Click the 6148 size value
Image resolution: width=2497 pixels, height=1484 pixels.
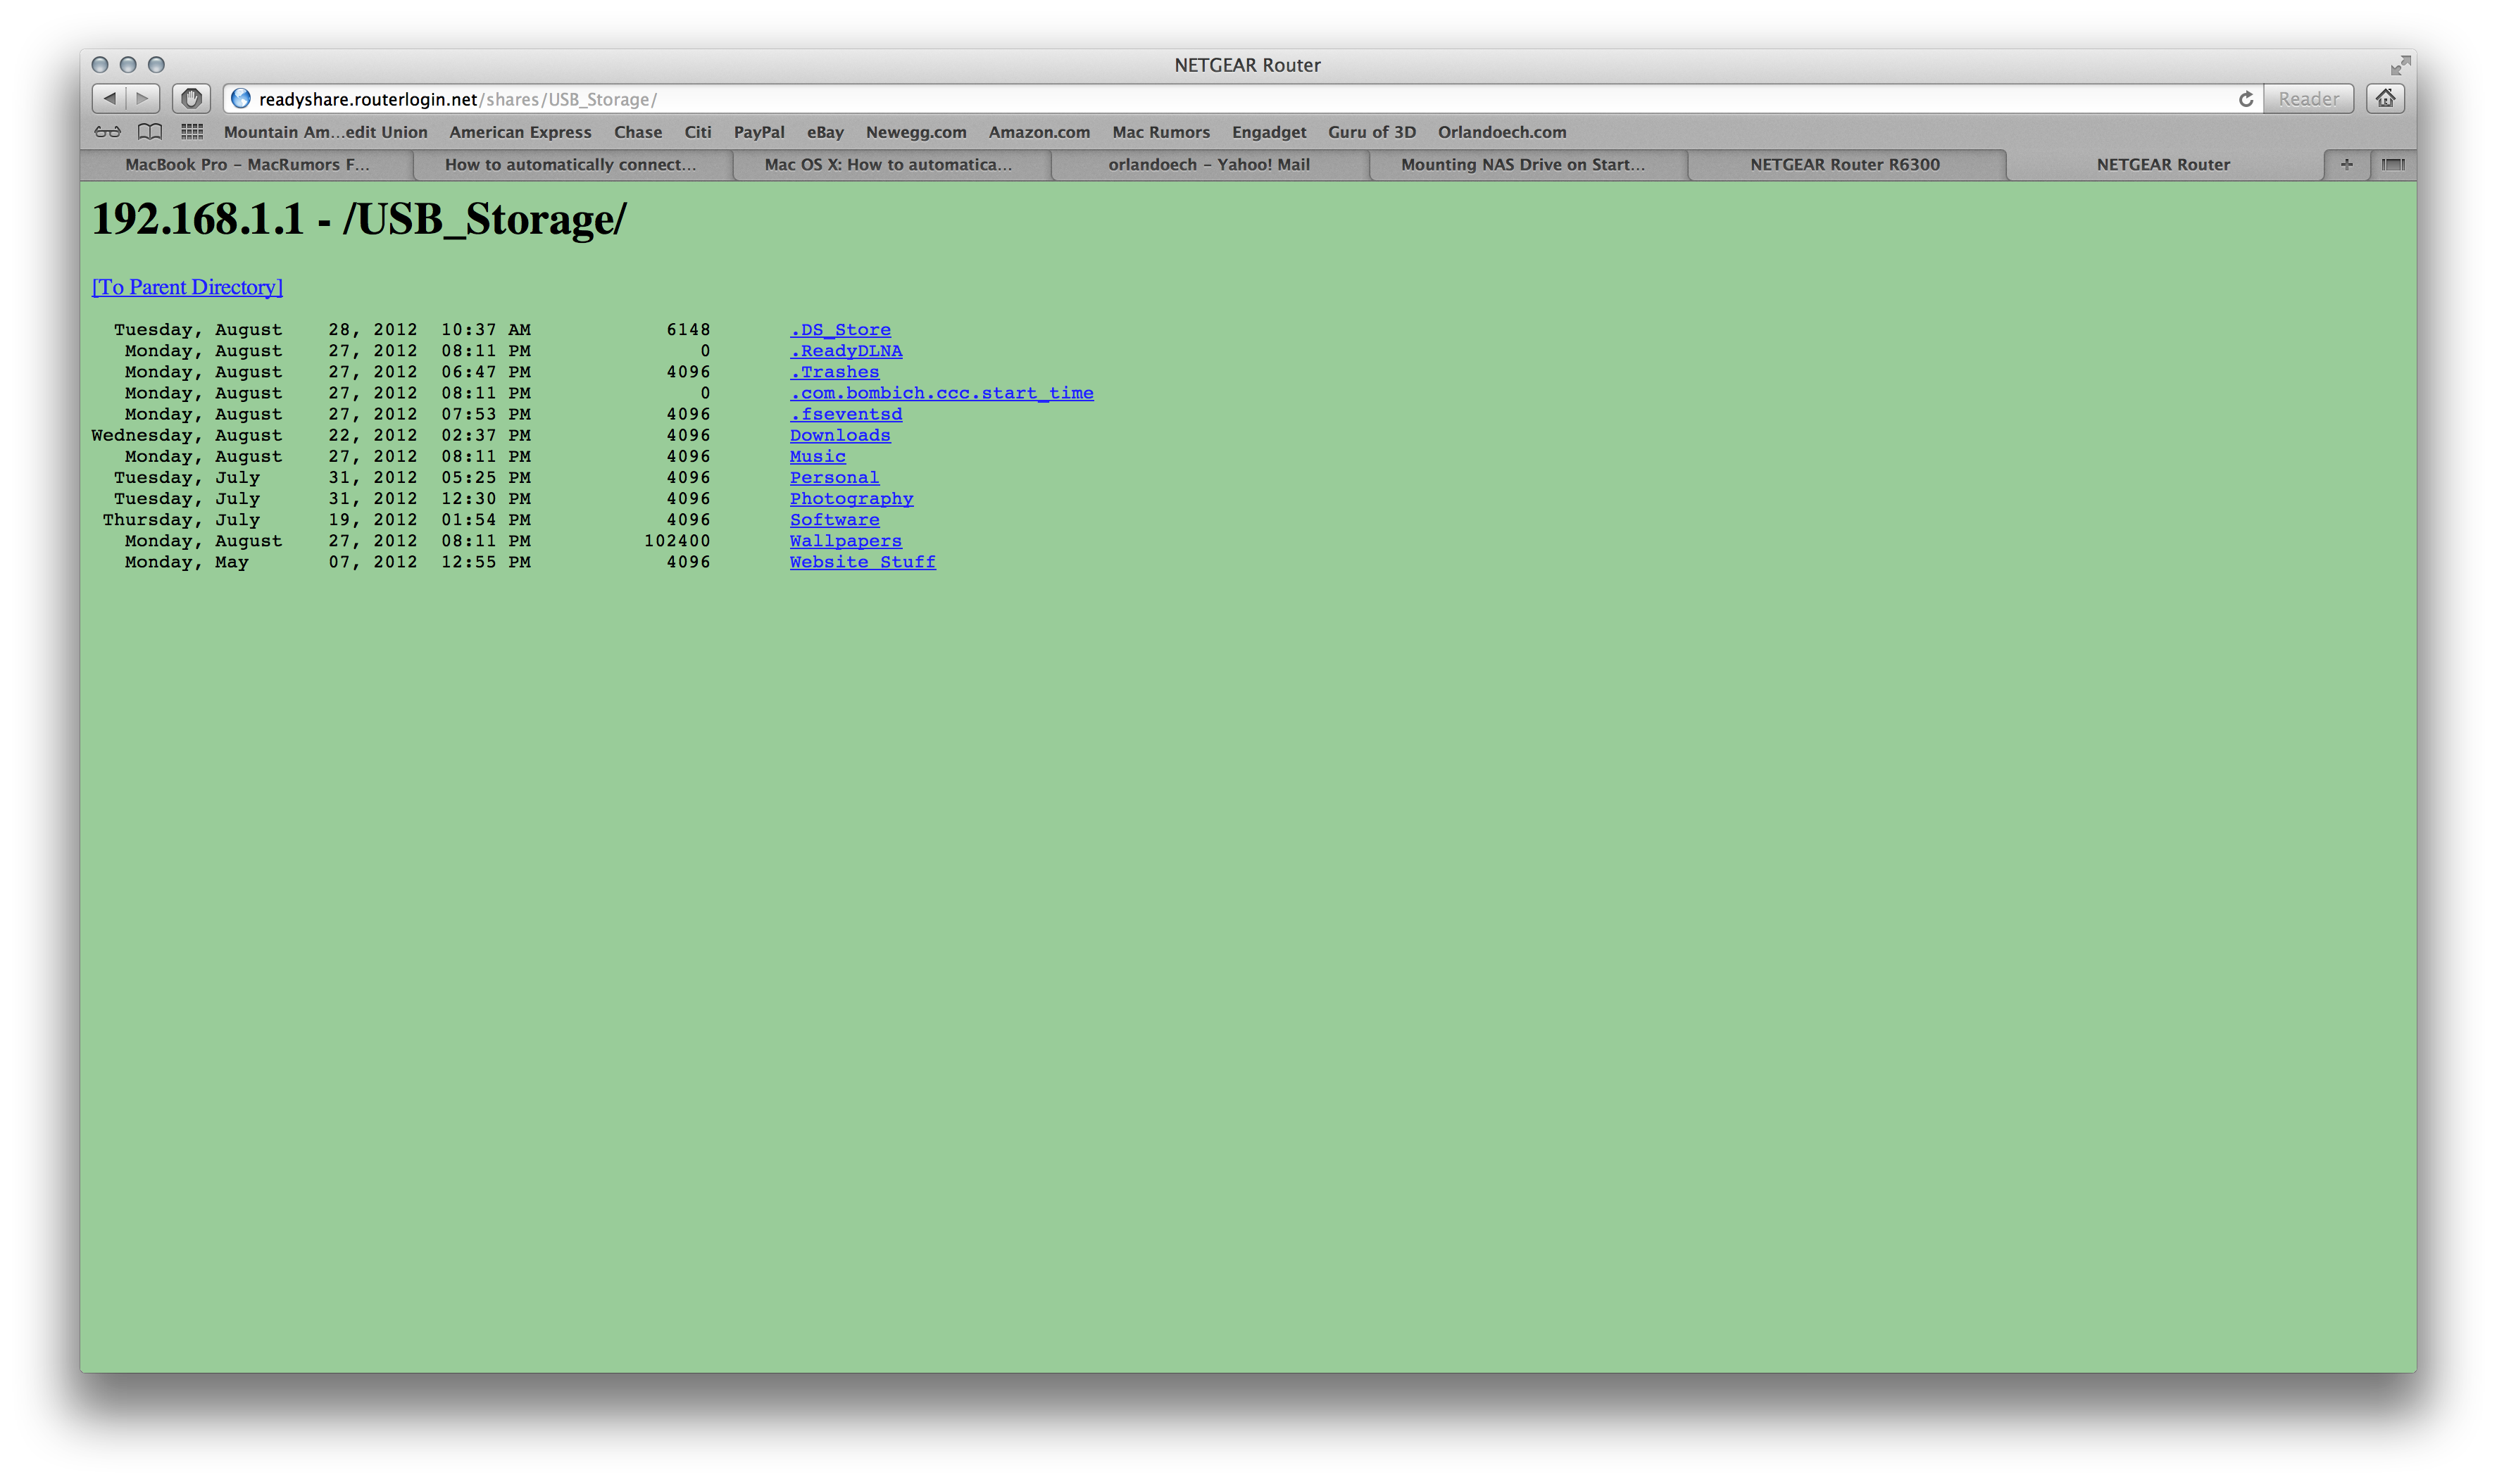pyautogui.click(x=688, y=330)
